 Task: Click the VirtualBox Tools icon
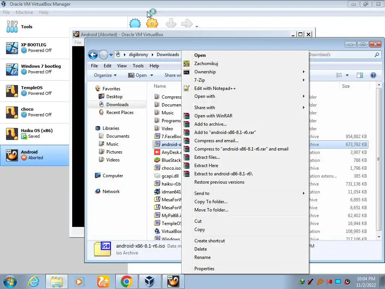12,27
